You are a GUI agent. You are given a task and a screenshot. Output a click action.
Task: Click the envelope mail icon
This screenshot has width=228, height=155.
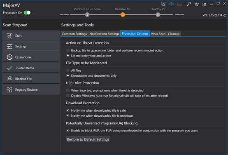179,5
